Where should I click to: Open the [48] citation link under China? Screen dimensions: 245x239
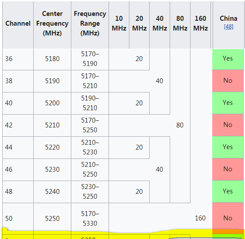229,27
